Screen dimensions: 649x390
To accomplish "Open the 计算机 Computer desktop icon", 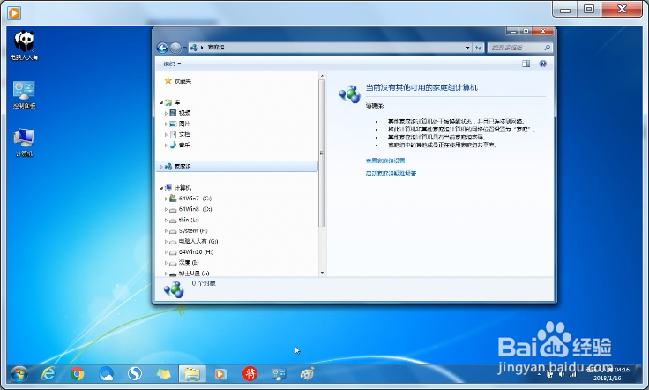I will (x=24, y=142).
